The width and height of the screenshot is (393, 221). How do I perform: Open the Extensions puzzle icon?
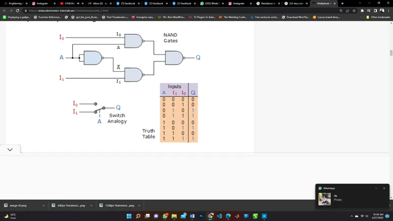362,11
